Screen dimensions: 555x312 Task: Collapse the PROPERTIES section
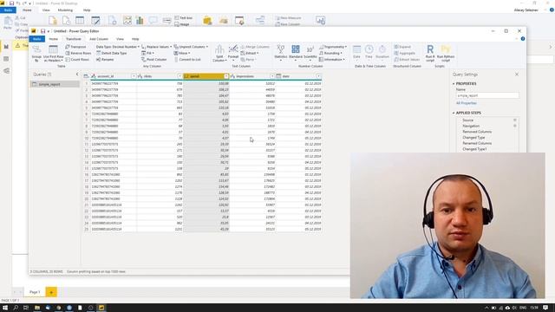(454, 83)
